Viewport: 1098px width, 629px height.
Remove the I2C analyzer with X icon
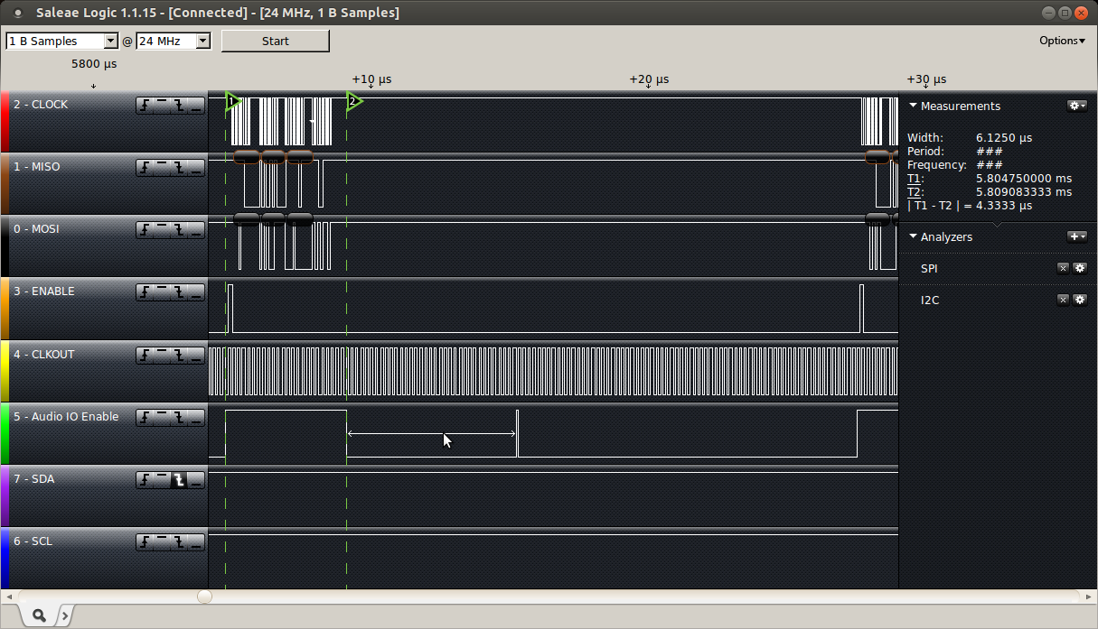click(1063, 300)
